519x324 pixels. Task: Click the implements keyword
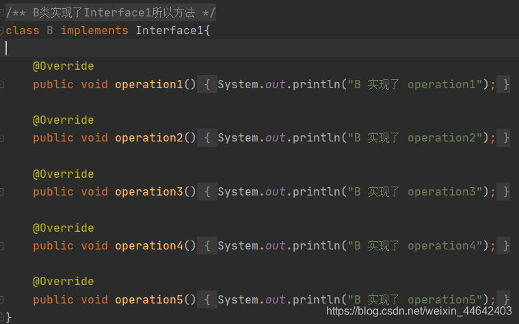(x=94, y=31)
